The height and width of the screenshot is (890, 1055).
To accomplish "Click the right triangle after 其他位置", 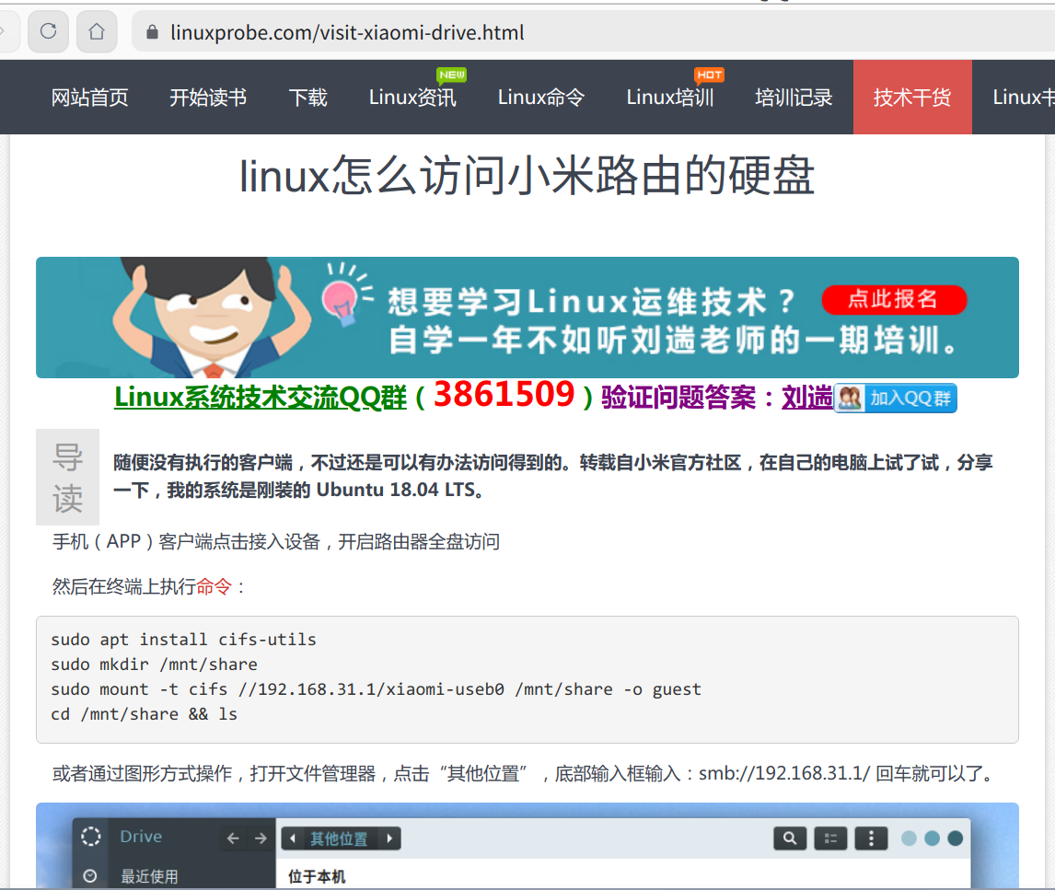I will click(389, 838).
